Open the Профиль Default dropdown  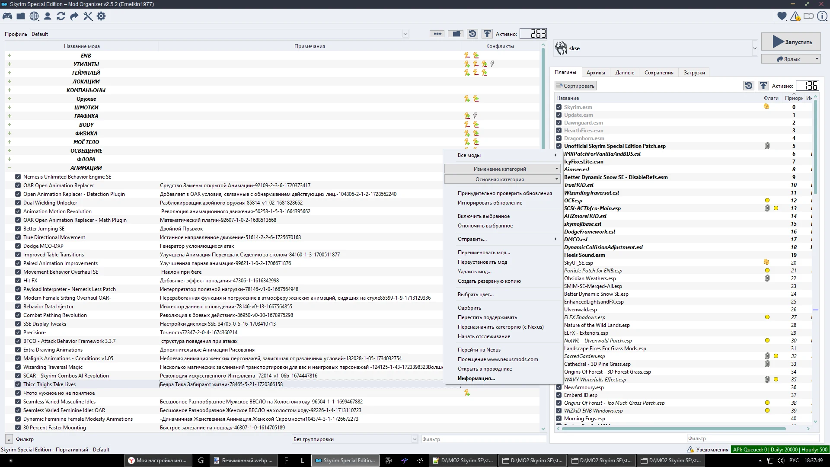(x=219, y=34)
